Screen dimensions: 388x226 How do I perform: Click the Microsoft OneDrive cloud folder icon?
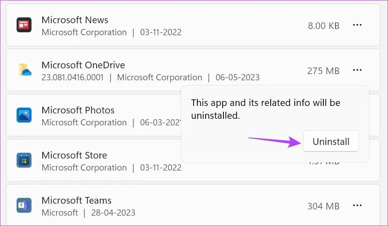24,70
